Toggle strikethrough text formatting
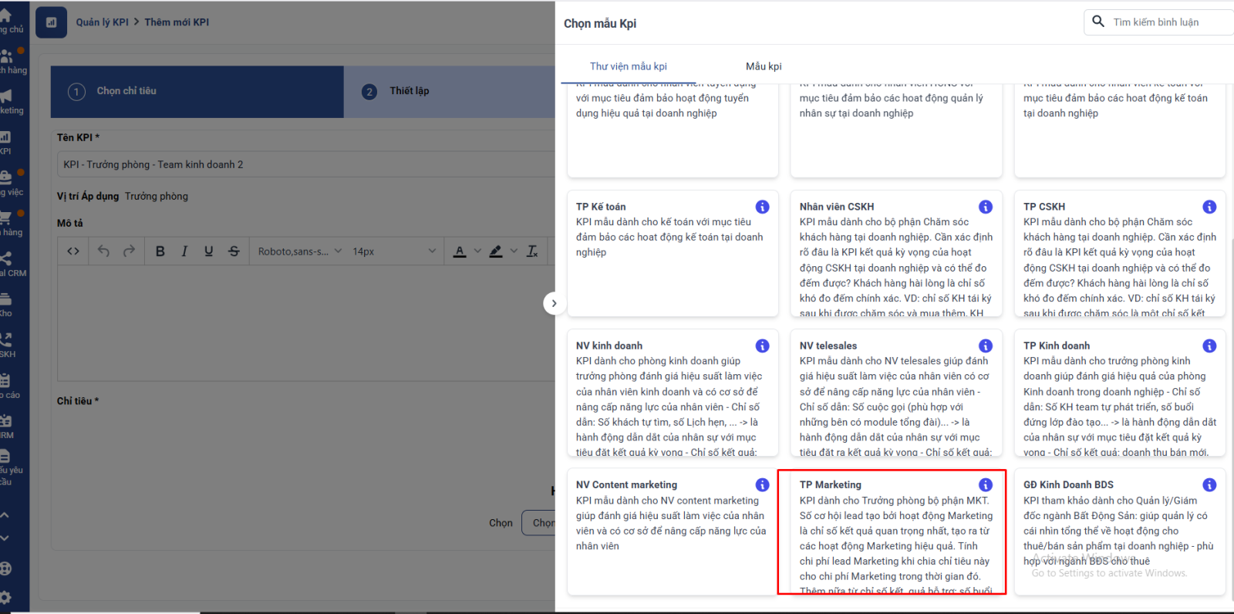The height and width of the screenshot is (614, 1234). tap(234, 251)
